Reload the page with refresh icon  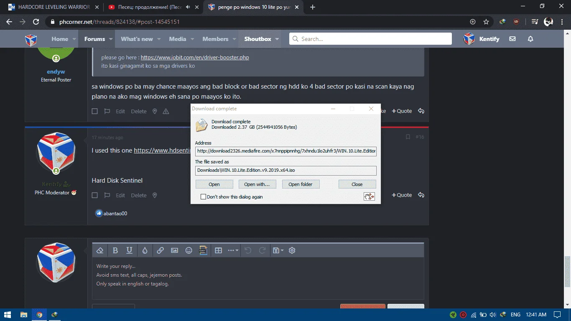coord(36,22)
